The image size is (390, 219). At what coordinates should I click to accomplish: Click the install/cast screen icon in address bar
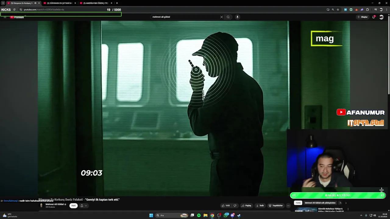328,10
